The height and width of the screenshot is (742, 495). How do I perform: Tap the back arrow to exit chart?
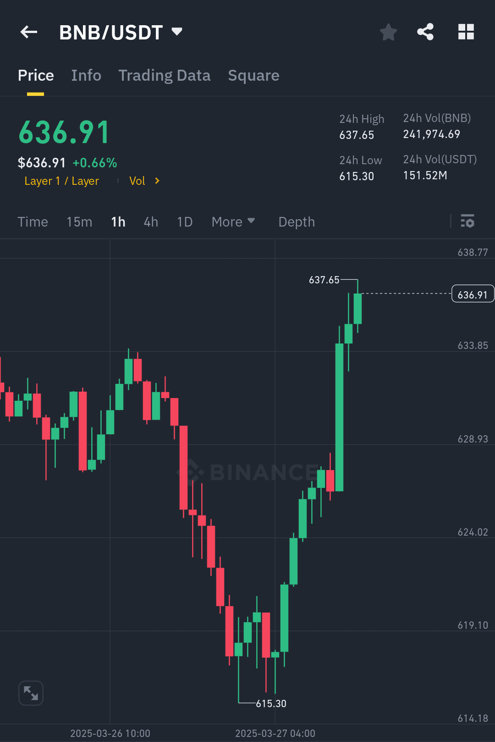[28, 32]
